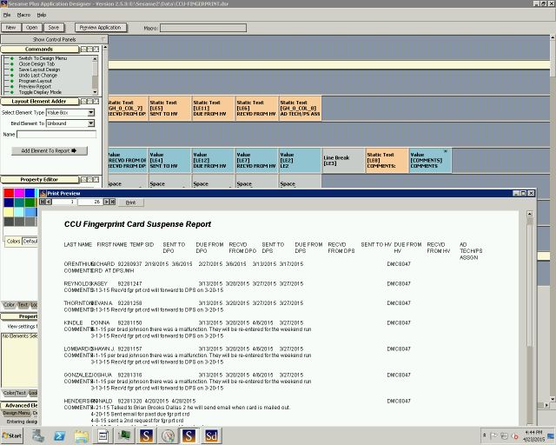The width and height of the screenshot is (556, 445).
Task: Click the Open button
Action: click(32, 27)
